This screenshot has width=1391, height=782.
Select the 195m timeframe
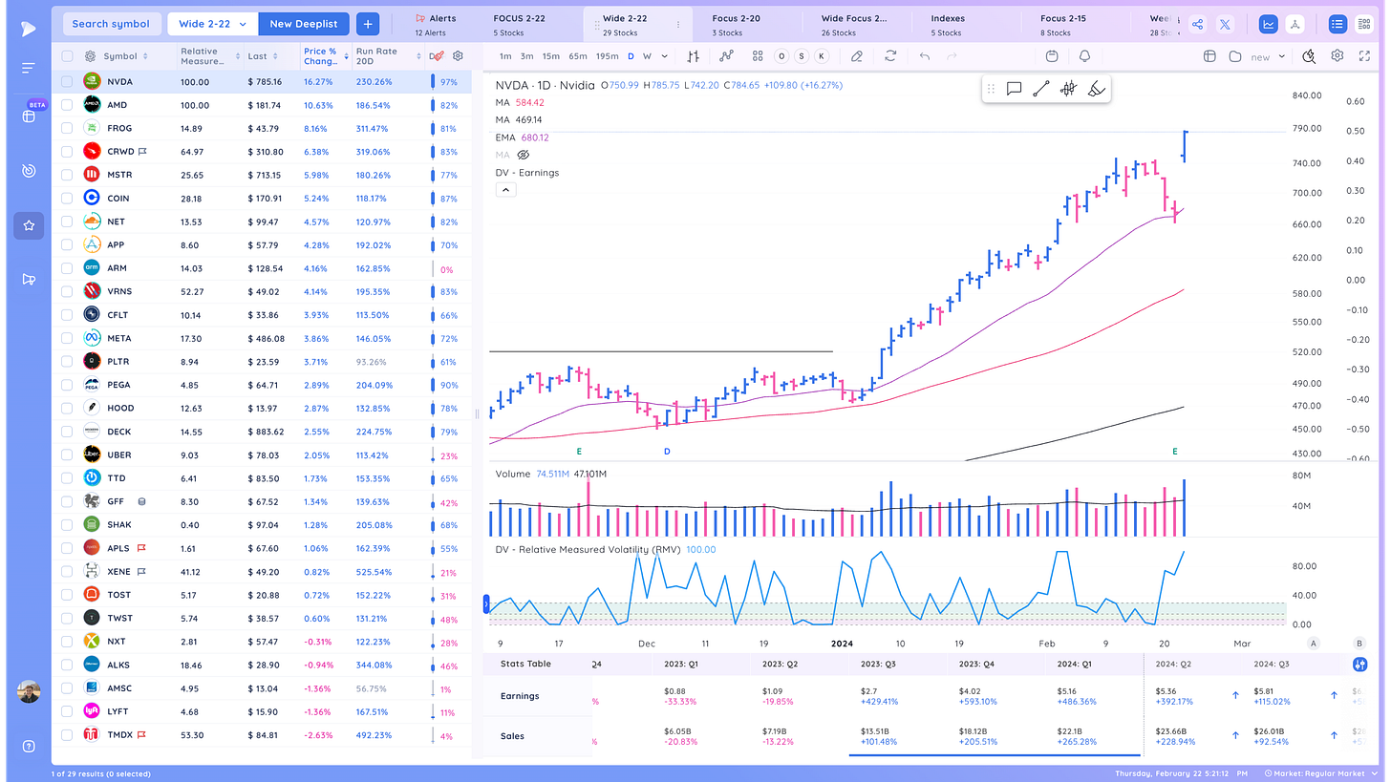click(x=607, y=56)
